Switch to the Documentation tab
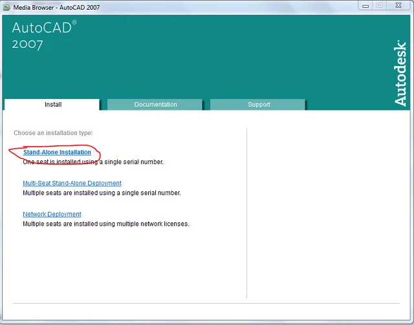Viewport: 414px width, 325px height. [155, 105]
